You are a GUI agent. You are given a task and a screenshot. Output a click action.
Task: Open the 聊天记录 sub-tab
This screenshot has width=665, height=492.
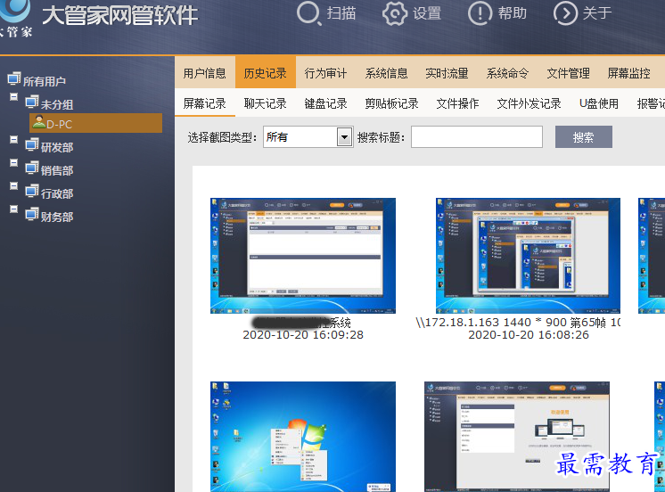266,103
